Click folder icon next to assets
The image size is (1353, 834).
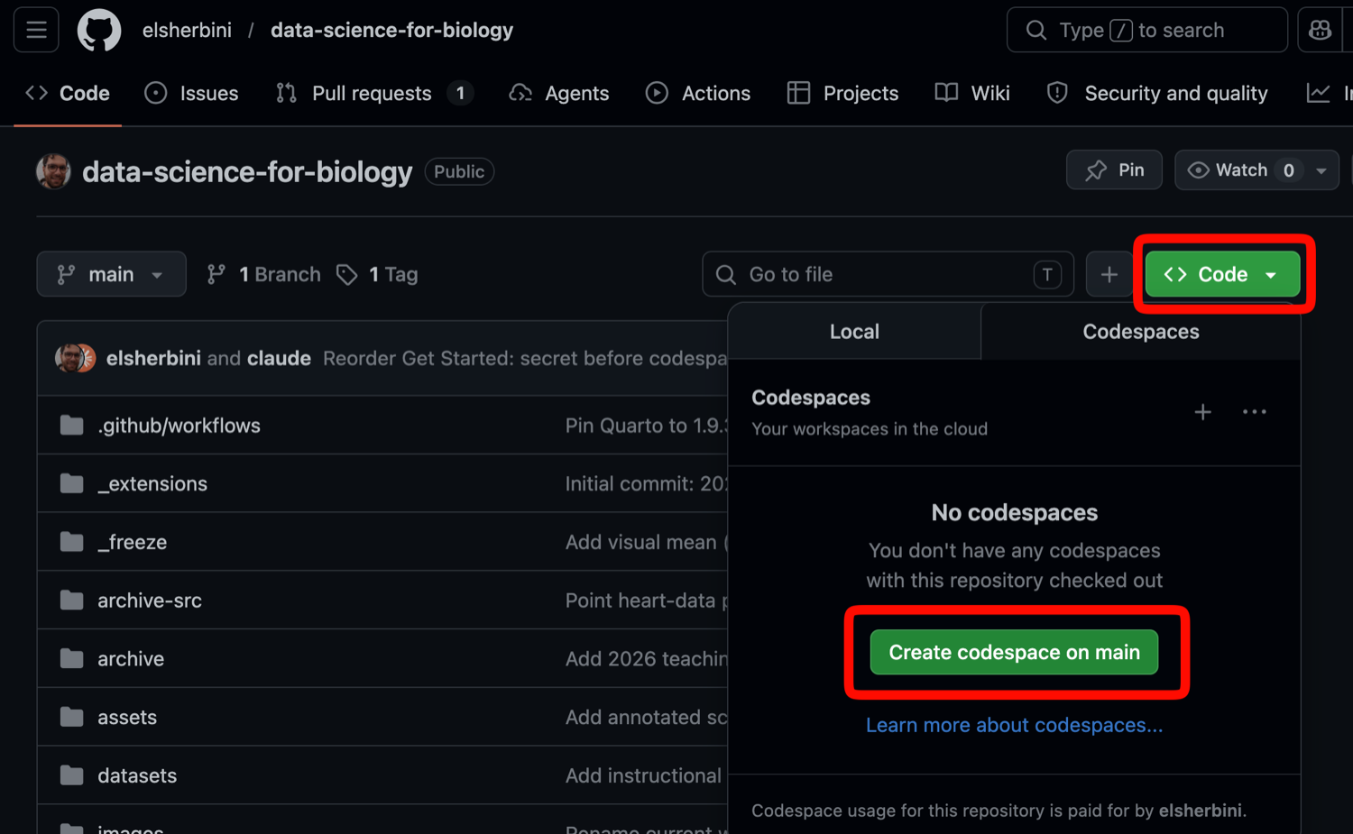(71, 717)
